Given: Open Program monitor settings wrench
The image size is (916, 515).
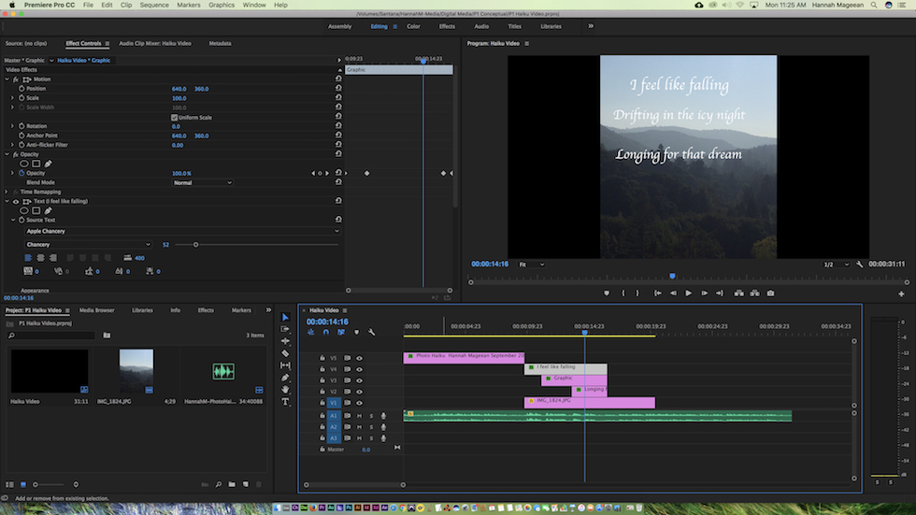Looking at the screenshot, I should click(x=859, y=265).
